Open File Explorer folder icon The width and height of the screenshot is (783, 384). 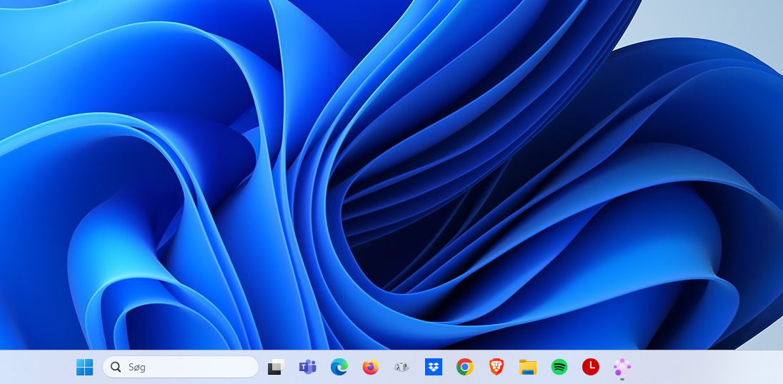coord(528,367)
